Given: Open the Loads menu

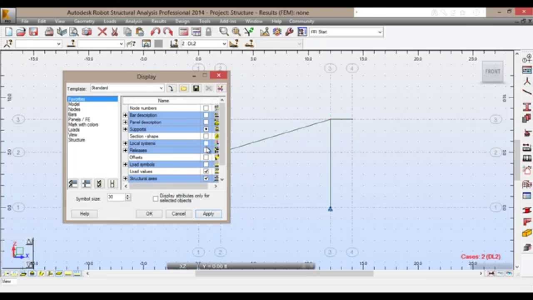Looking at the screenshot, I should (110, 21).
